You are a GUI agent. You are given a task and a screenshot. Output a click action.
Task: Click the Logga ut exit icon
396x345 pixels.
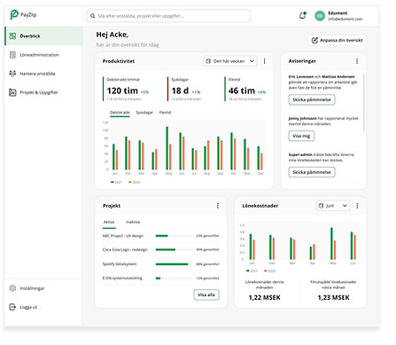pos(12,307)
